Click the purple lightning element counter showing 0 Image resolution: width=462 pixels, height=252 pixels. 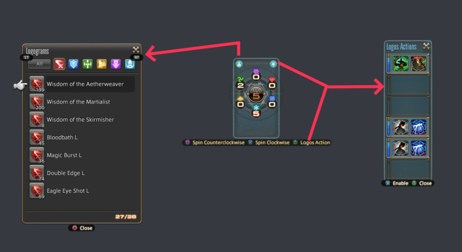(x=256, y=75)
